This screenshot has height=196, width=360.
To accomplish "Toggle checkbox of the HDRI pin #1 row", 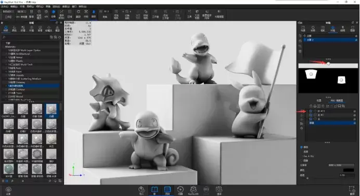I will 311,115.
